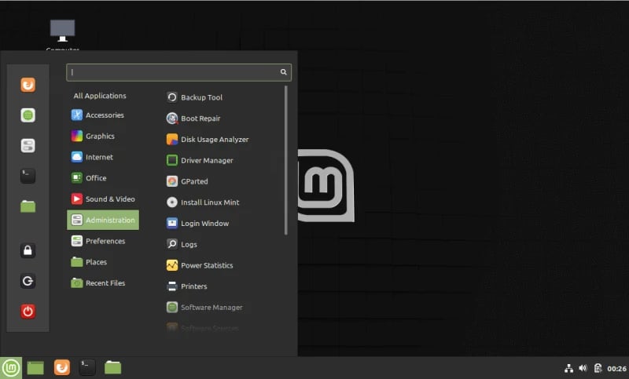Select the Administration category
629x379 pixels.
[103, 220]
